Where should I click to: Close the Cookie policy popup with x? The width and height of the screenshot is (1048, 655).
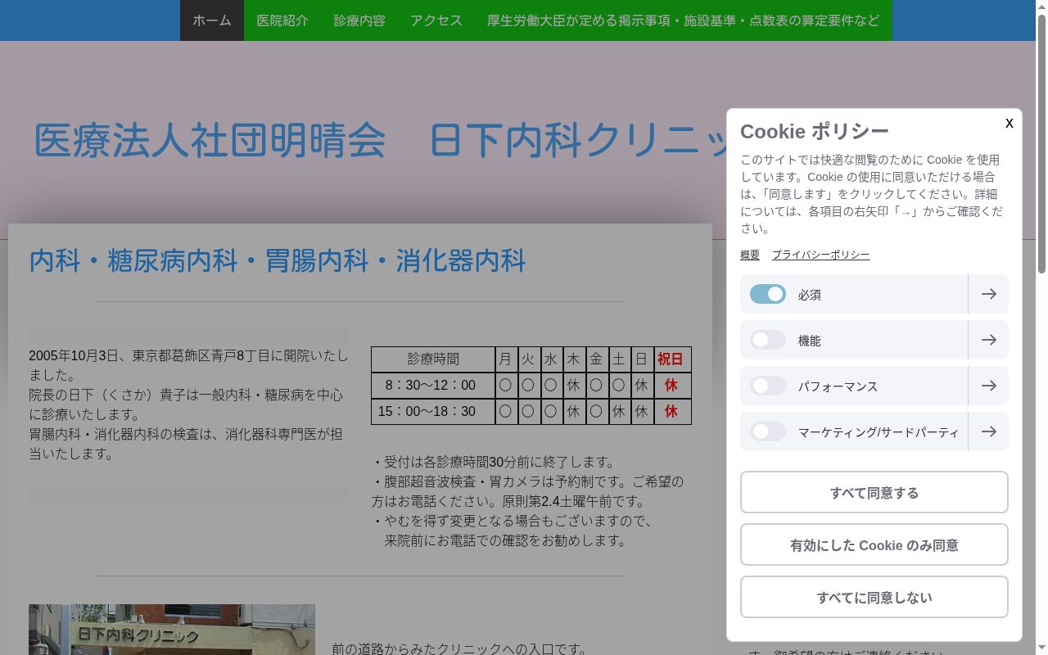[x=1009, y=123]
